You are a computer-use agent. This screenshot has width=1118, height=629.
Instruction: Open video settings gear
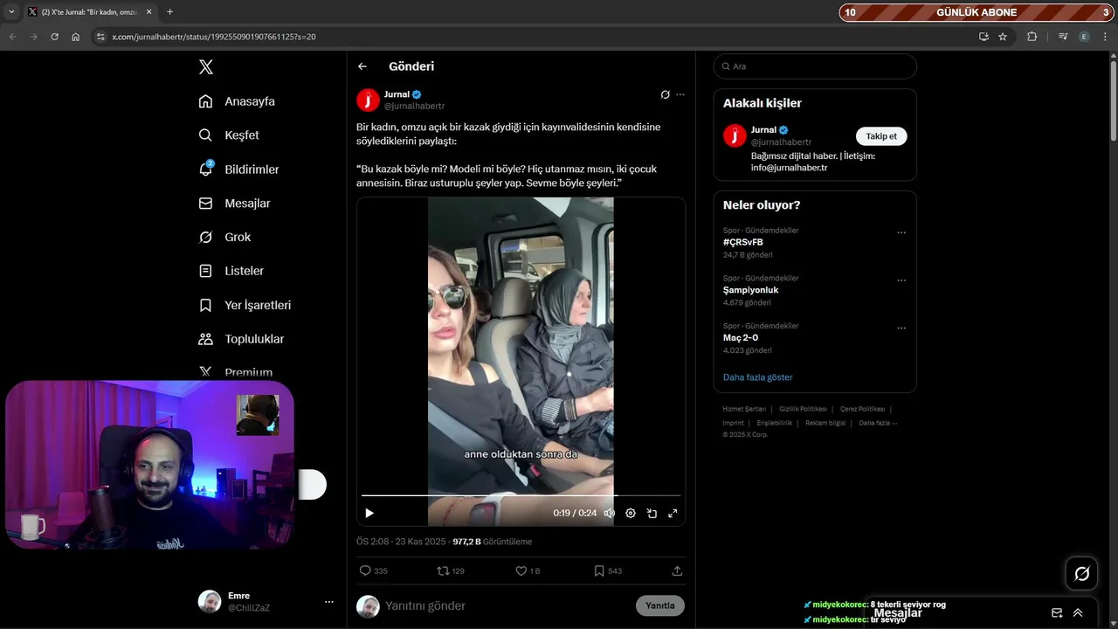click(x=631, y=514)
